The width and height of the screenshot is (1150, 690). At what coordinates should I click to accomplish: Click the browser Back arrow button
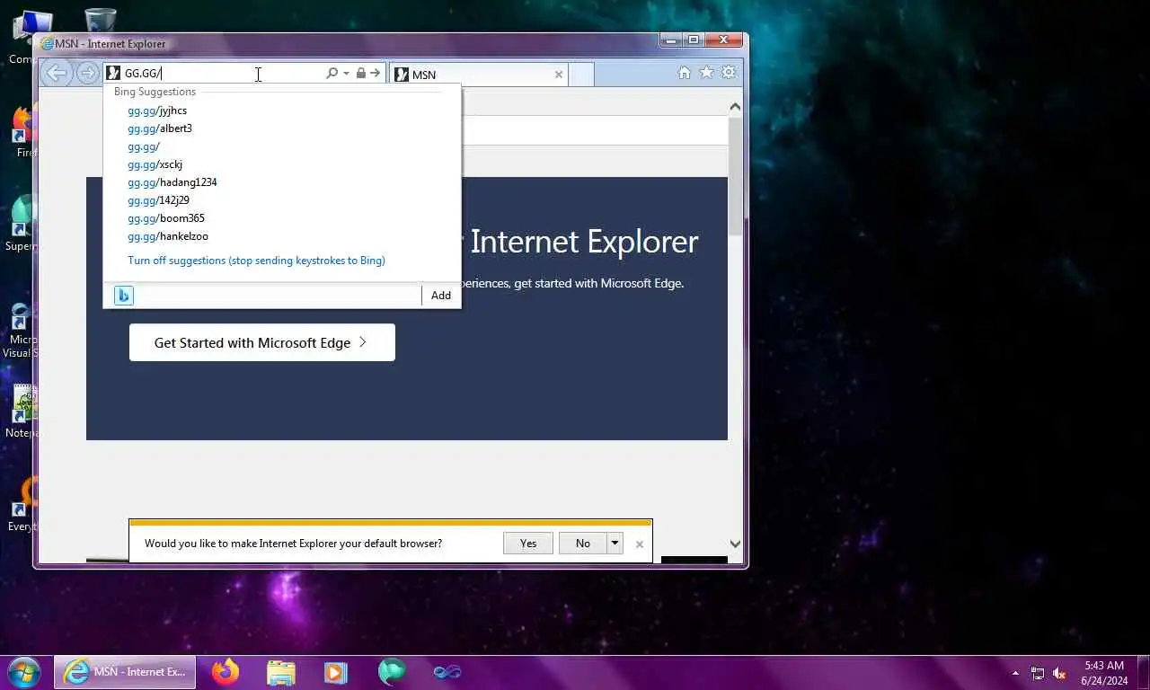click(x=57, y=74)
